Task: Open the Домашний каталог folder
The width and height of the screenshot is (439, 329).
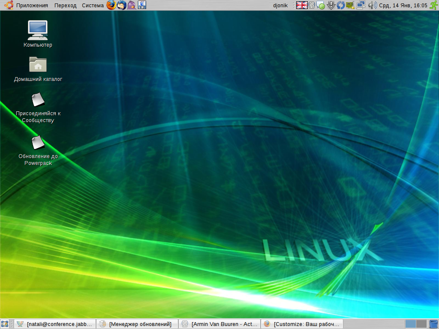Action: (38, 65)
